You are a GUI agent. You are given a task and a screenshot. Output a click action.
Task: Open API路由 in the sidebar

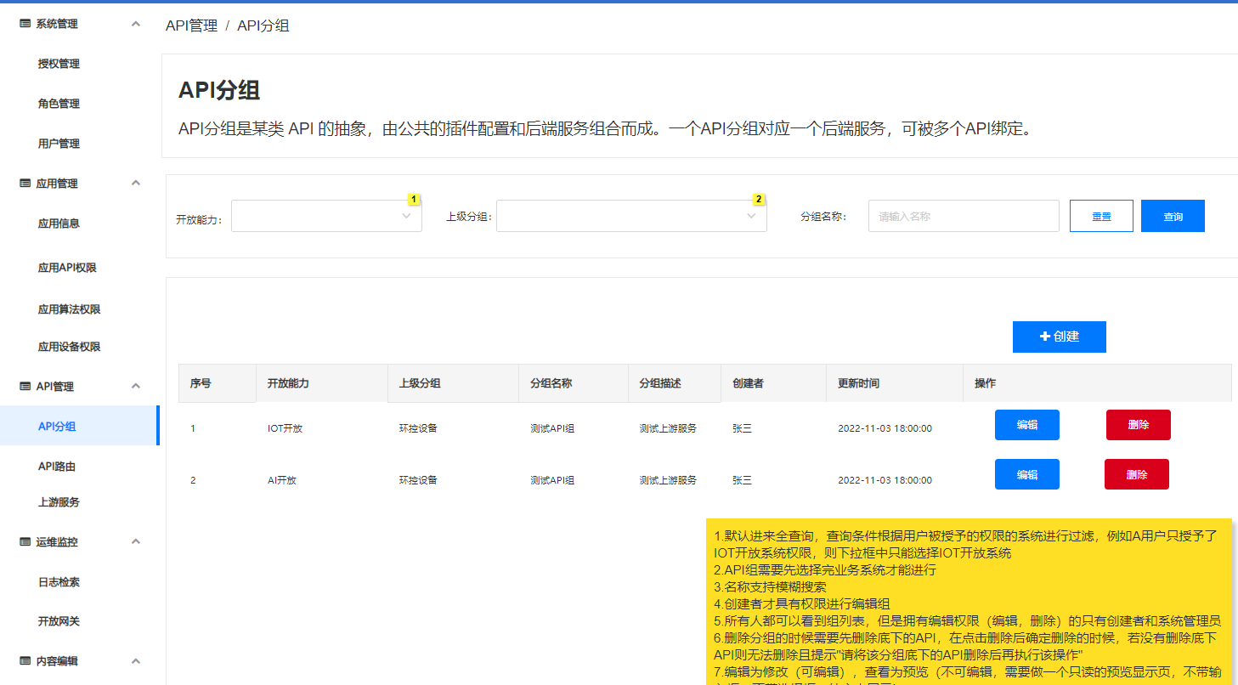pos(57,467)
